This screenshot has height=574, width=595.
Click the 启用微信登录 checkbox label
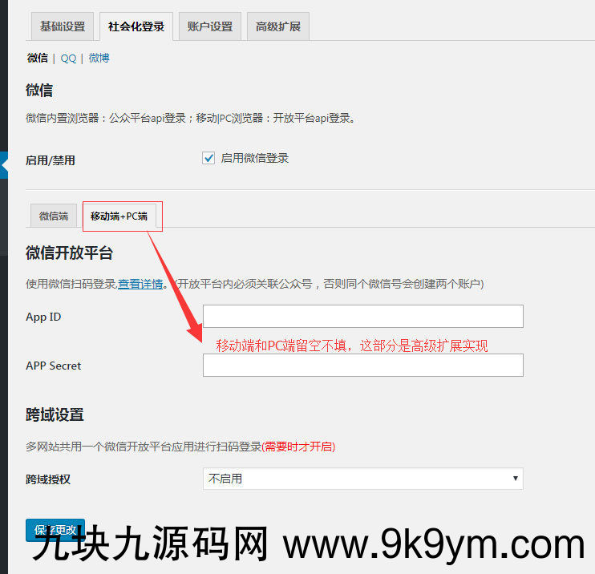(x=255, y=158)
